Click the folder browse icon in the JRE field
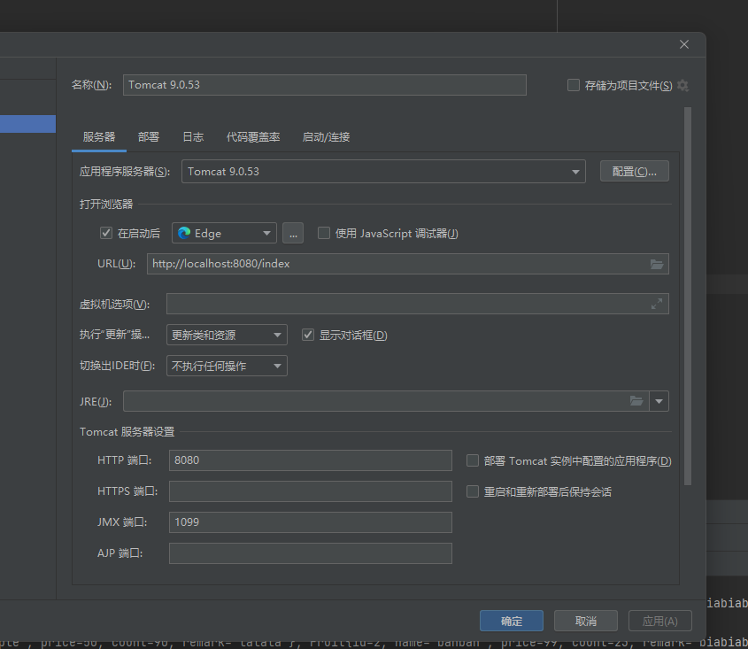The width and height of the screenshot is (748, 649). click(636, 401)
